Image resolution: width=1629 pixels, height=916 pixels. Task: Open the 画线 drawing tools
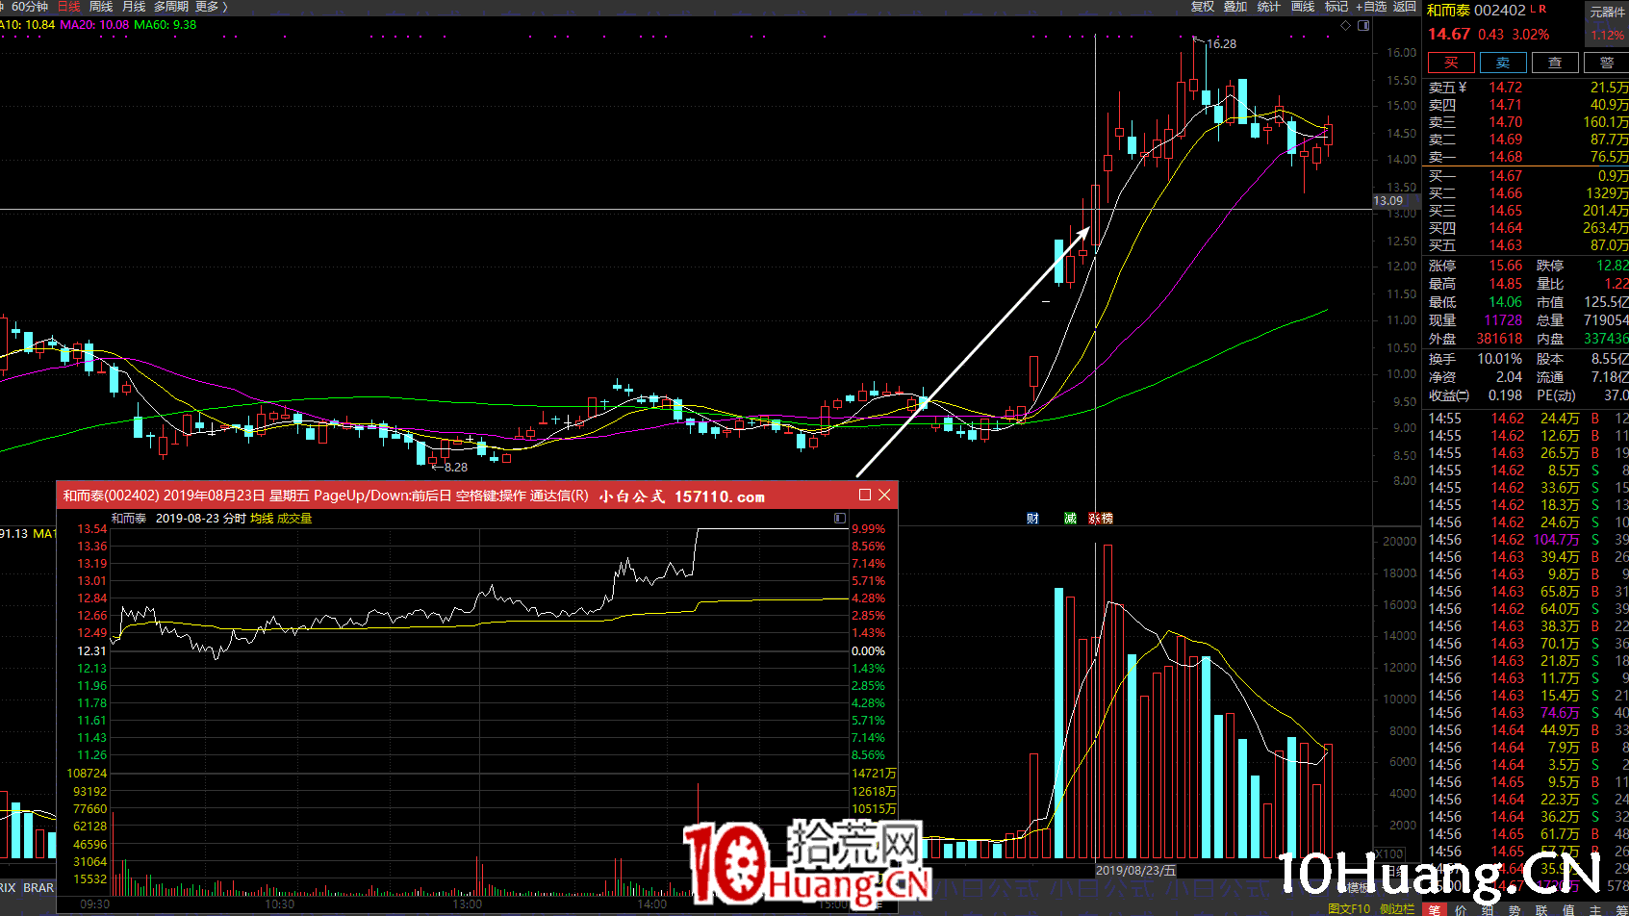pos(1303,7)
